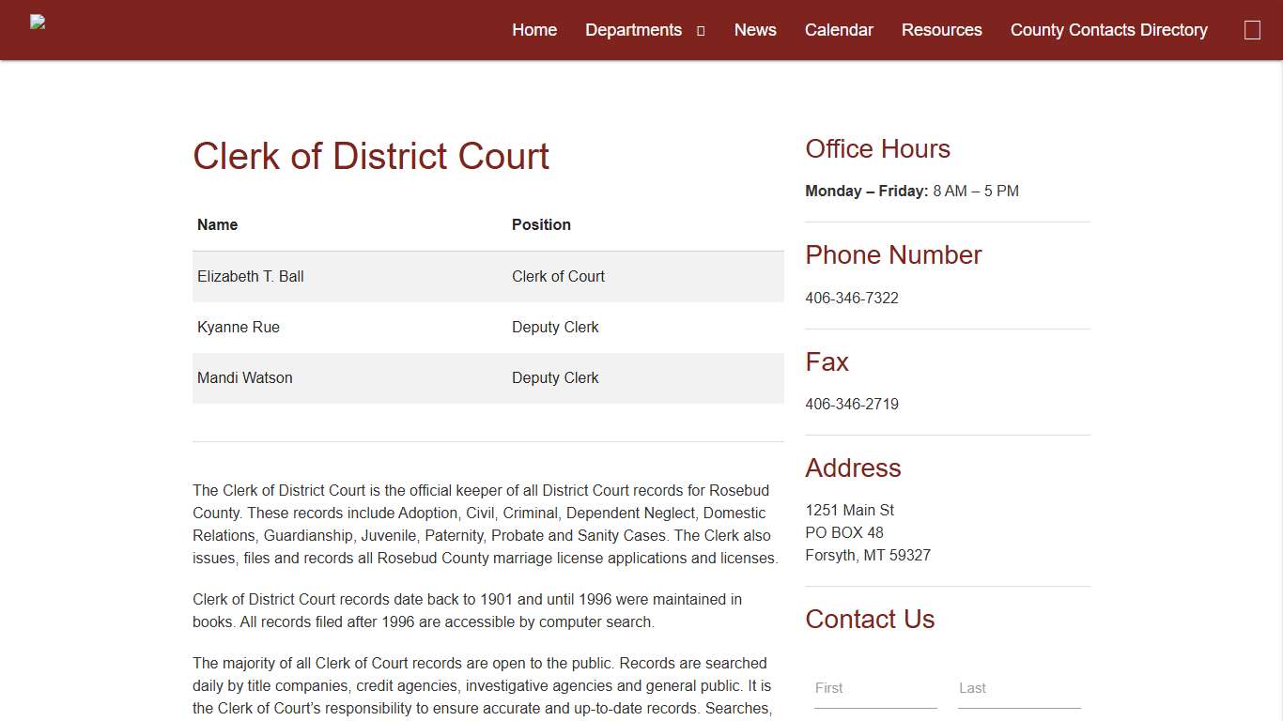
Task: Visit the Resources page
Action: pyautogui.click(x=941, y=29)
